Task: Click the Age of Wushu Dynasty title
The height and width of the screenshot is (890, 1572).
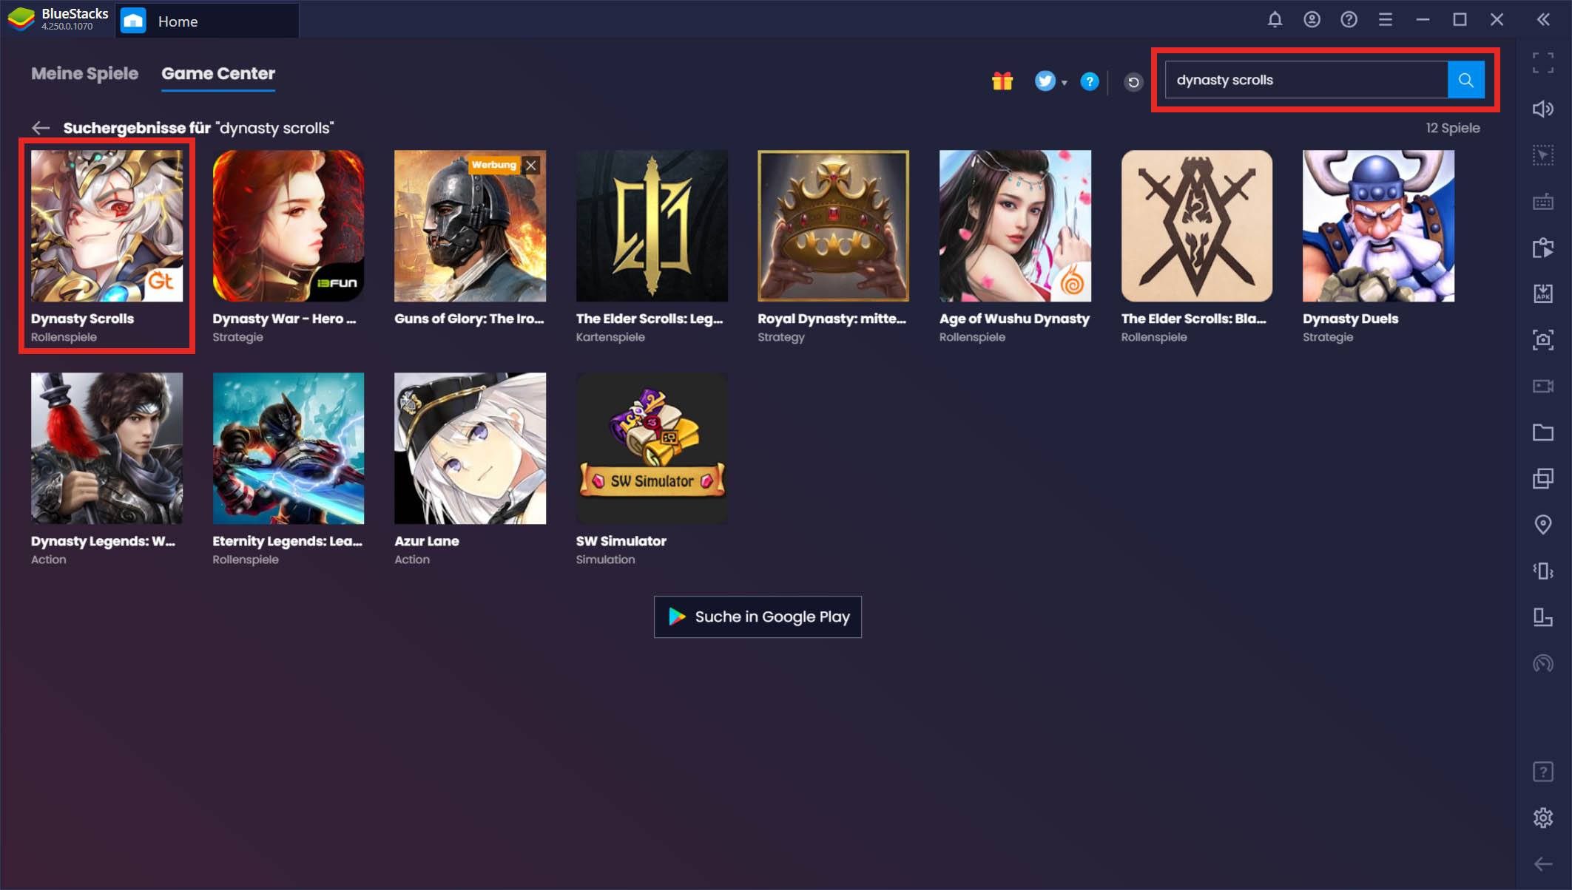Action: click(1014, 319)
